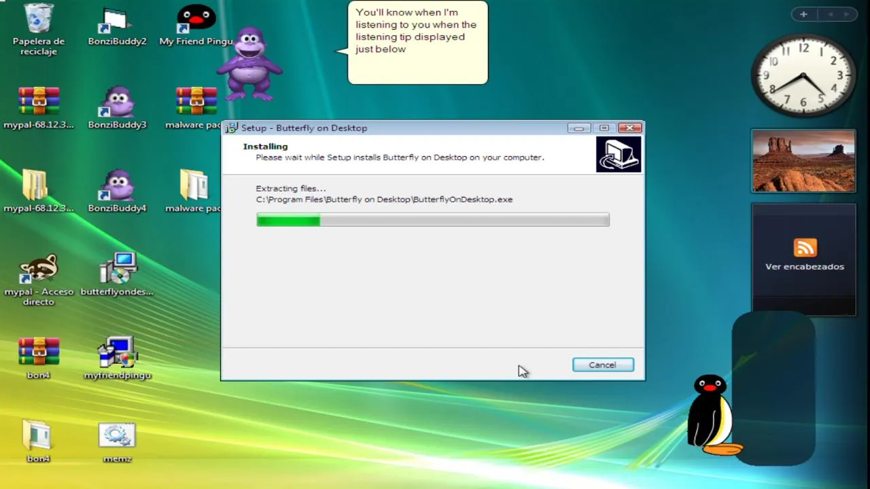
Task: Select the My Friend Pingu shortcut
Action: pyautogui.click(x=196, y=19)
